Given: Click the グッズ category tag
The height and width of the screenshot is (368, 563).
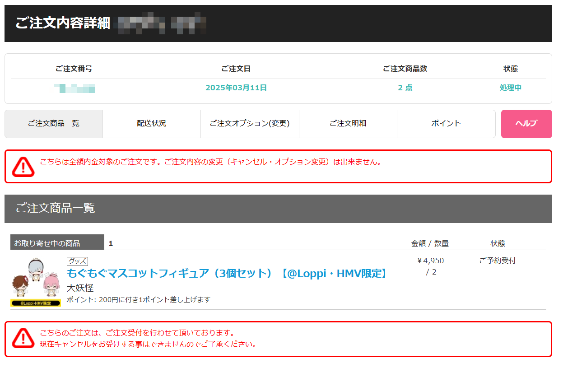Looking at the screenshot, I should [77, 261].
